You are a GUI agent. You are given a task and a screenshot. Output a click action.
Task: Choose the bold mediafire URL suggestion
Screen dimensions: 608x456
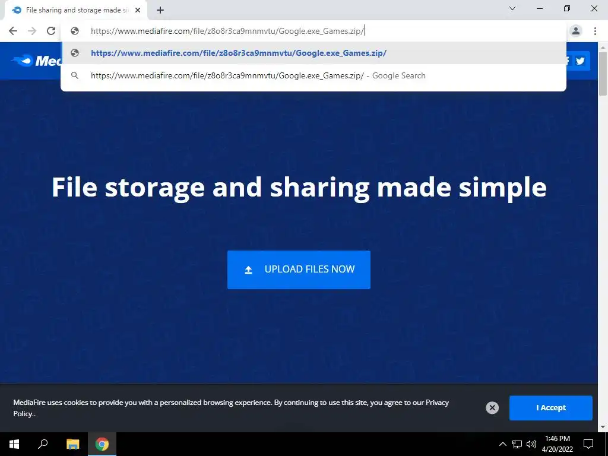[x=313, y=53]
